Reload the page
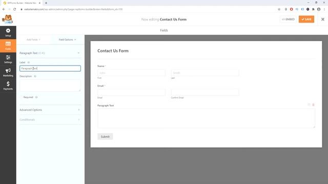Image resolution: width=328 pixels, height=184 pixels. (x=15, y=9)
